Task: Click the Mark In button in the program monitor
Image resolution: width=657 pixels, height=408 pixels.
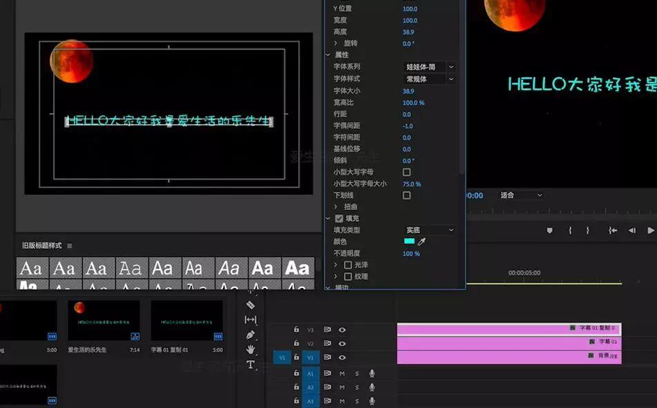Action: [571, 230]
